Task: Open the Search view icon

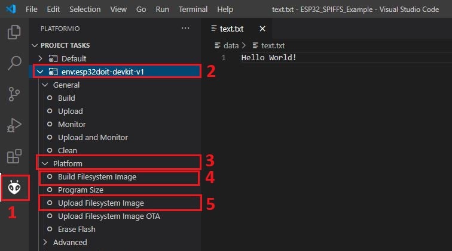Action: 14,63
